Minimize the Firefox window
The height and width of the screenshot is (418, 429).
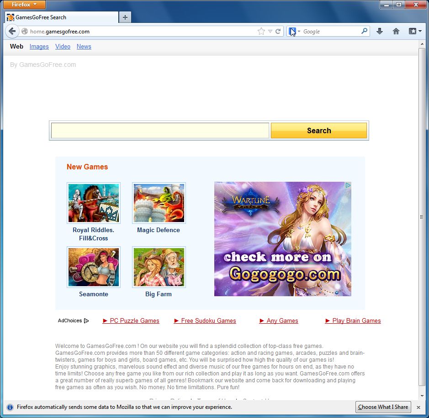click(387, 5)
